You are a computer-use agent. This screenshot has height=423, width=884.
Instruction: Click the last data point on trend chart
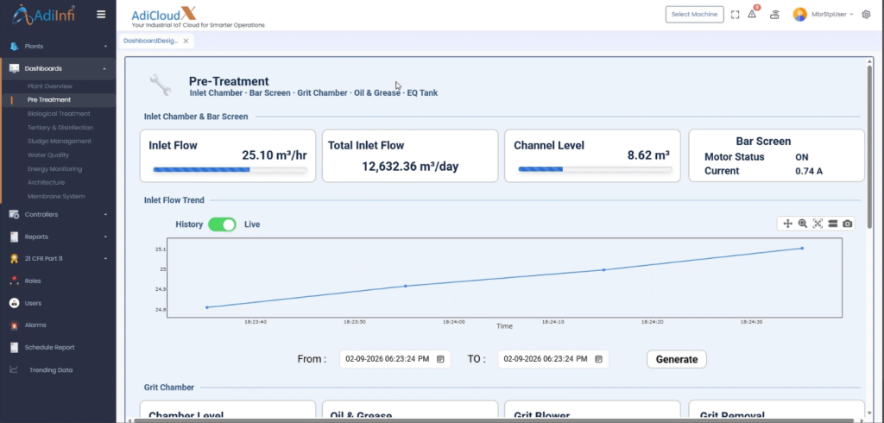pyautogui.click(x=802, y=248)
